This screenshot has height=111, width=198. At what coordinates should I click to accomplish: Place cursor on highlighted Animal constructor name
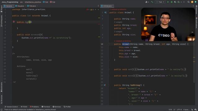point(126,44)
